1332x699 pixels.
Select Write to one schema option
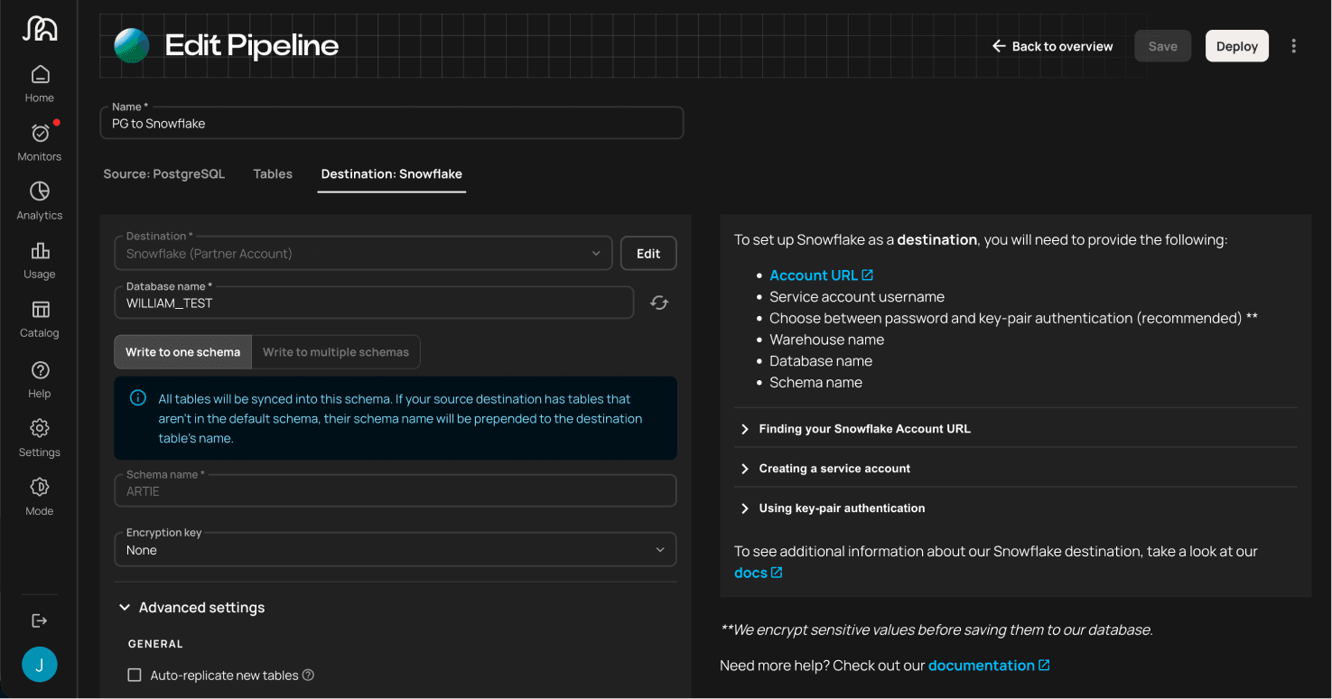click(x=182, y=352)
